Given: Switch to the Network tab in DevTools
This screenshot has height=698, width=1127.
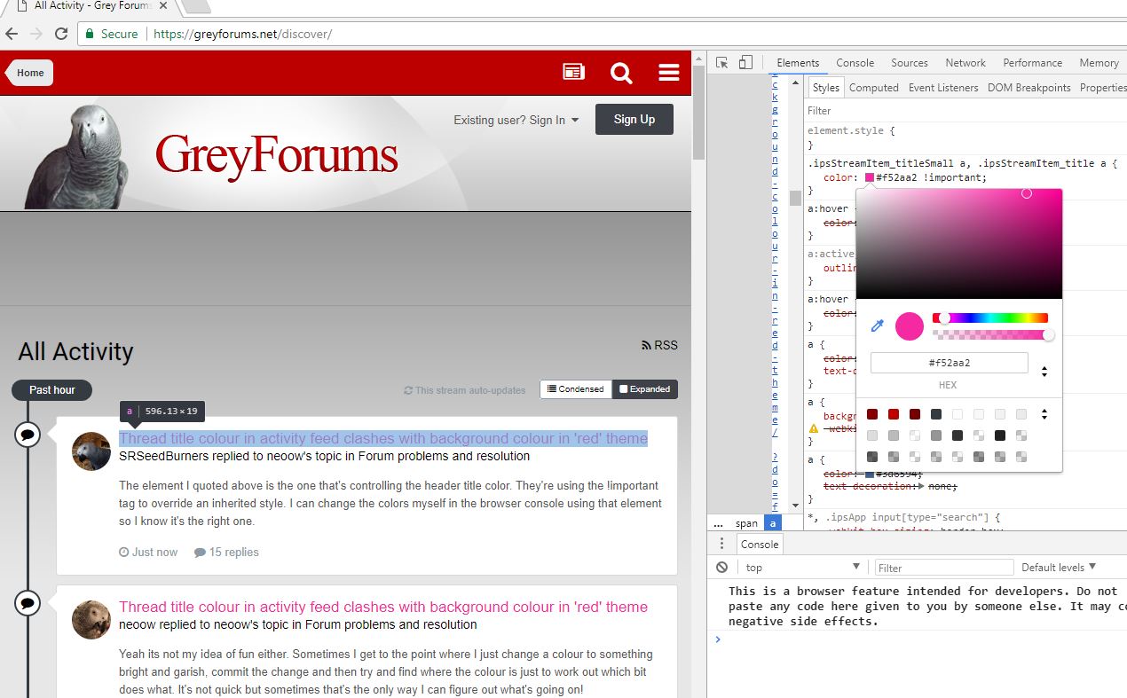Looking at the screenshot, I should coord(965,63).
